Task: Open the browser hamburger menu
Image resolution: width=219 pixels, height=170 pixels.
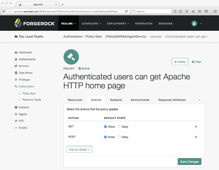Action: click(215, 11)
